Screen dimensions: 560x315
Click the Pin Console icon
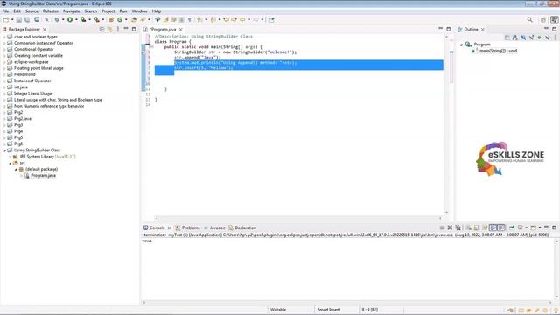click(512, 227)
